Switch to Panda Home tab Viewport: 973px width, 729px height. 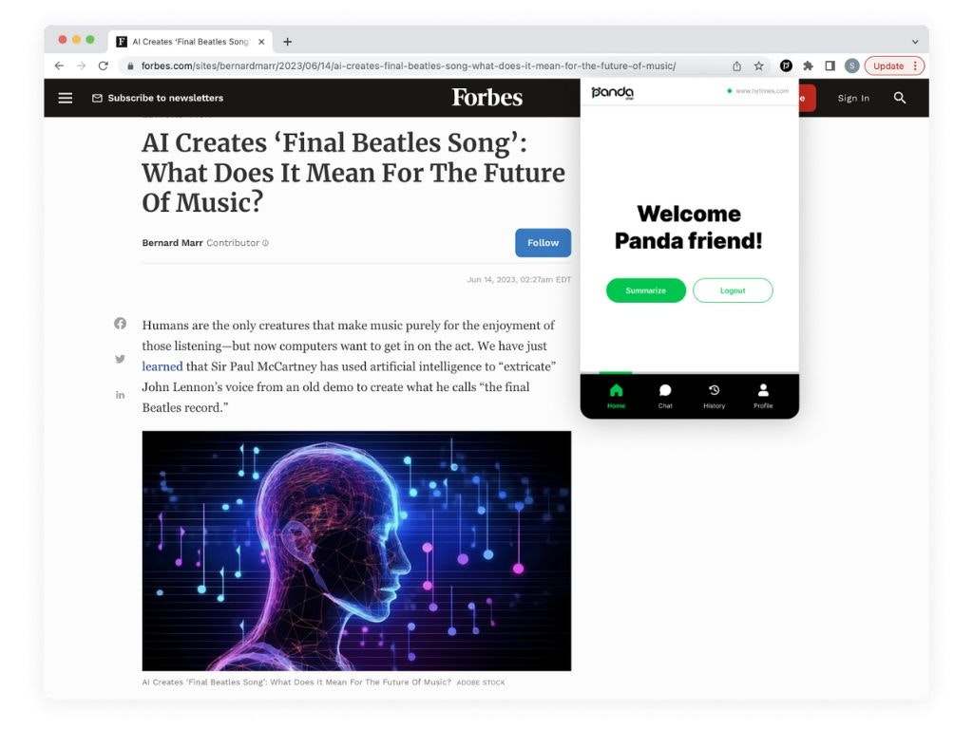[616, 396]
